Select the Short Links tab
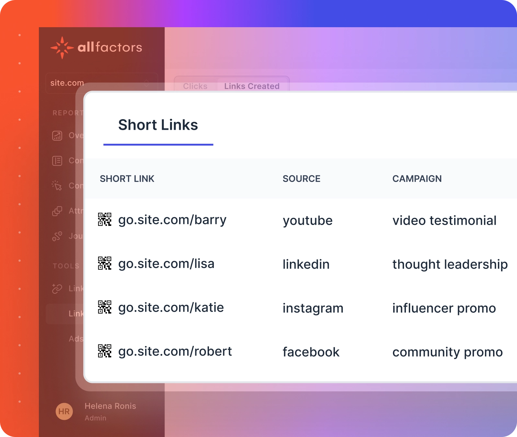The image size is (517, 437). tap(158, 125)
